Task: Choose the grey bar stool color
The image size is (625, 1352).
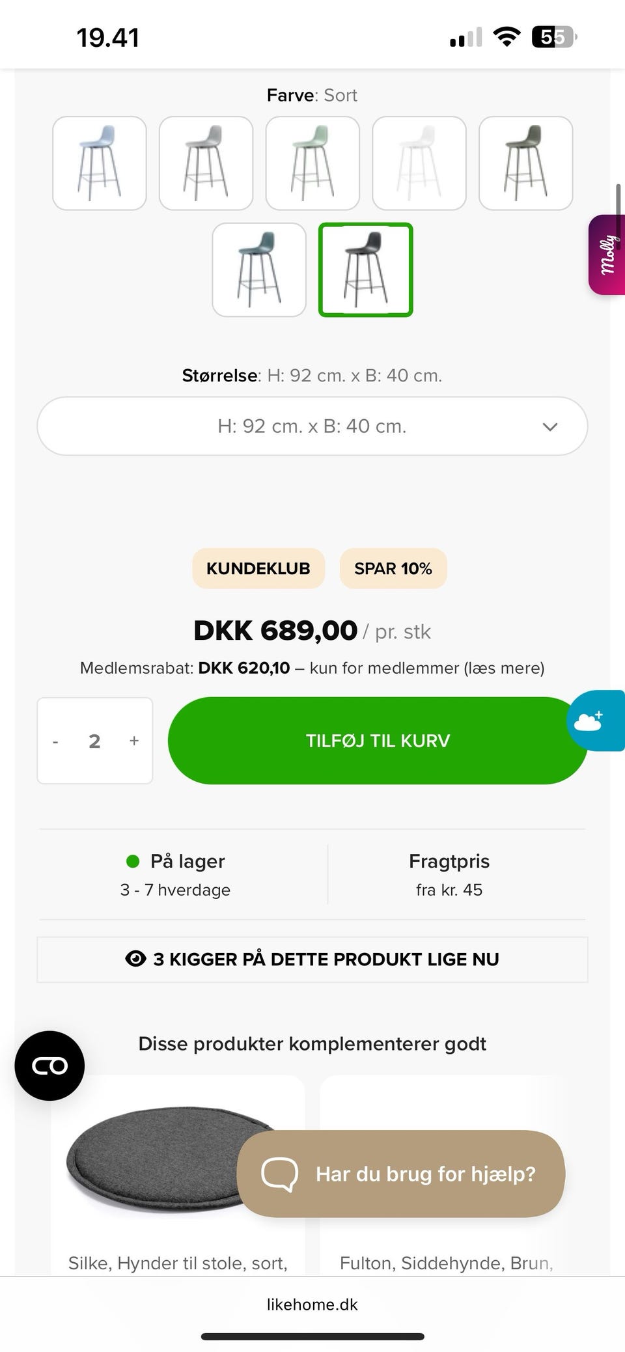Action: (206, 163)
